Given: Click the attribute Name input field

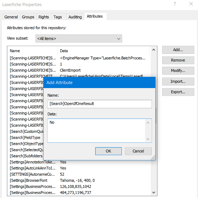Looking at the screenshot, I should [100, 104].
